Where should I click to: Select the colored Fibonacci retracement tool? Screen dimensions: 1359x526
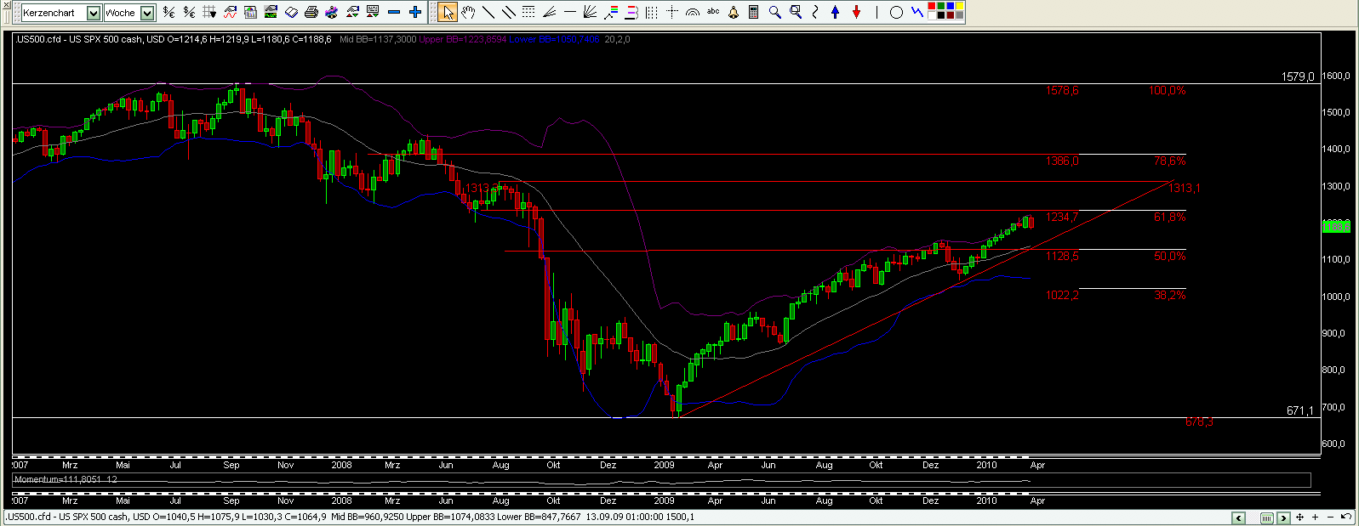coord(610,12)
